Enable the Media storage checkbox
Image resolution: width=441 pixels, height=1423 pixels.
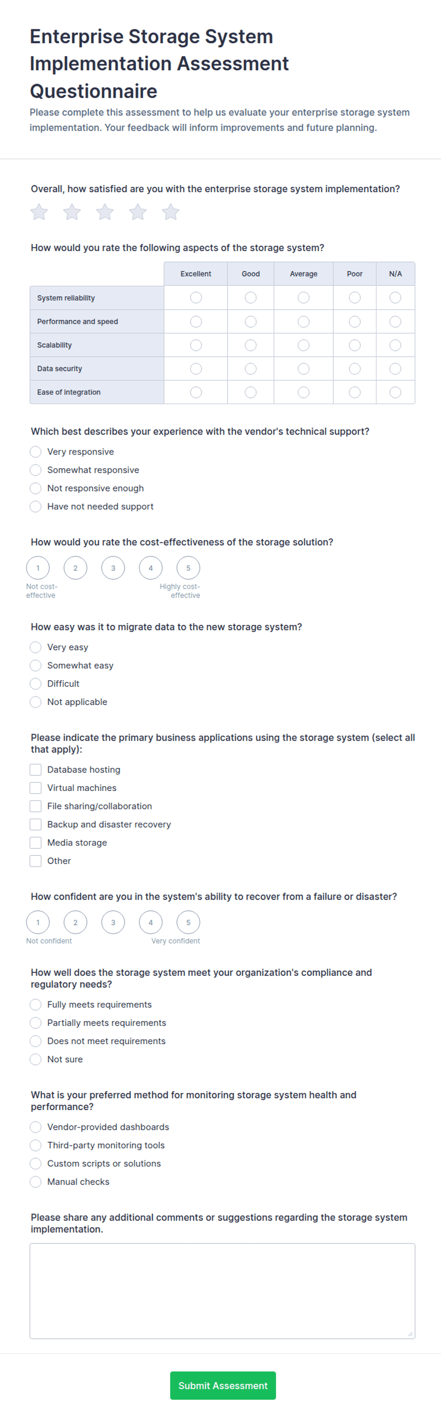(x=35, y=843)
